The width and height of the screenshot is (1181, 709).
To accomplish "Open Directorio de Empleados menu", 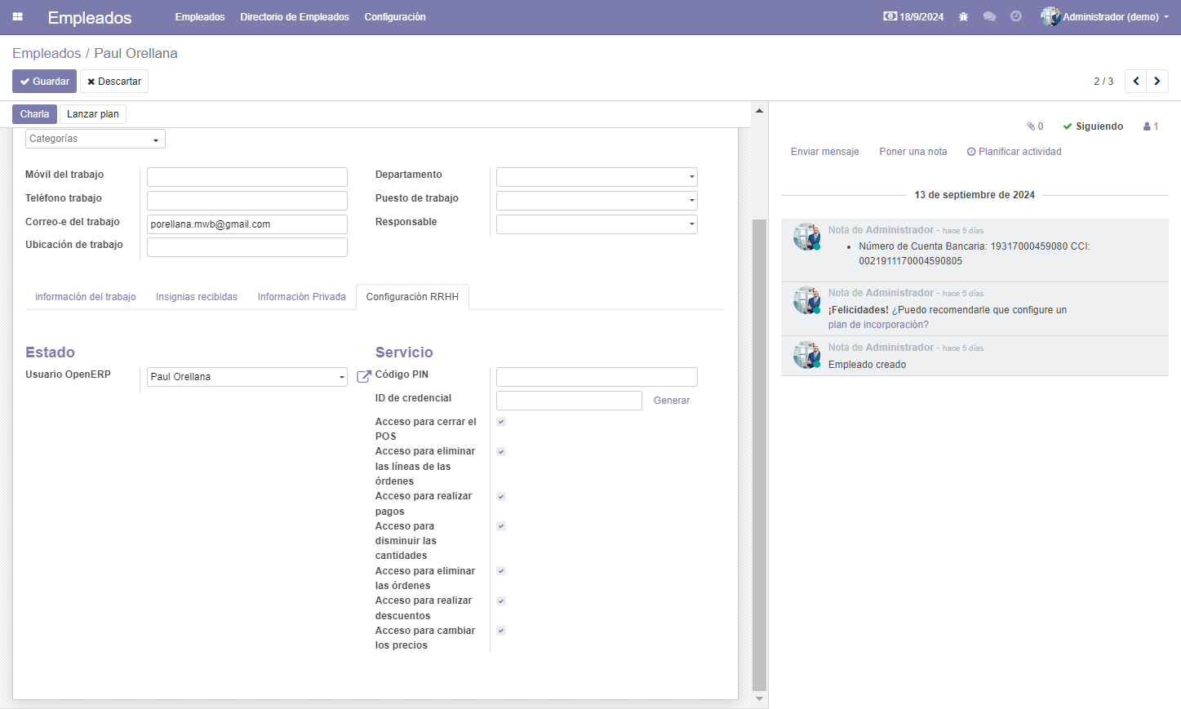I will (x=295, y=16).
